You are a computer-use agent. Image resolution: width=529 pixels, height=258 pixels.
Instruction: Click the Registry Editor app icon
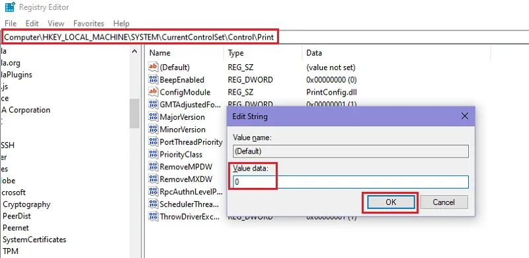(10, 7)
